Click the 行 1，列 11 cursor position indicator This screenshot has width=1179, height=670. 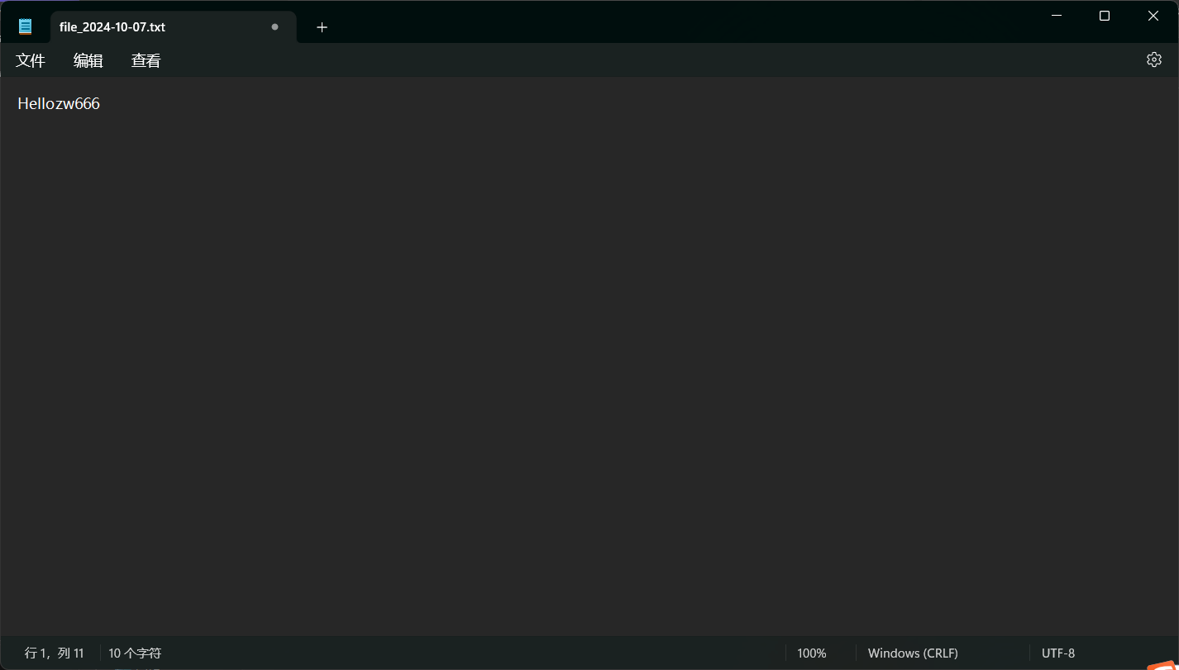(x=55, y=653)
